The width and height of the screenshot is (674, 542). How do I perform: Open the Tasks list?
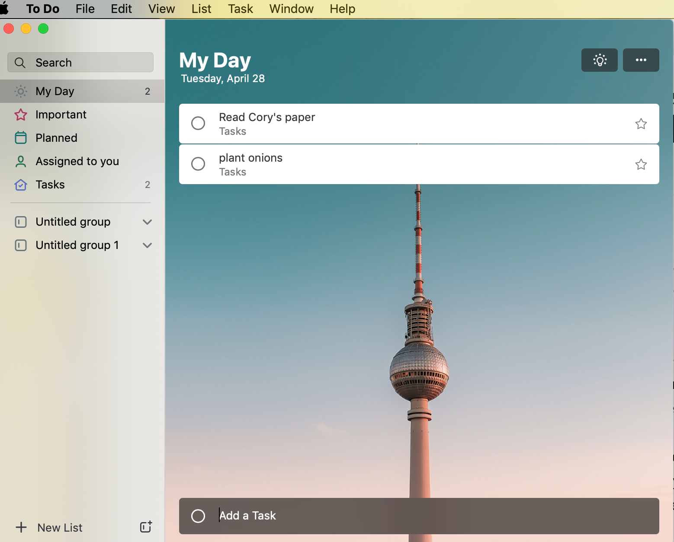click(82, 185)
